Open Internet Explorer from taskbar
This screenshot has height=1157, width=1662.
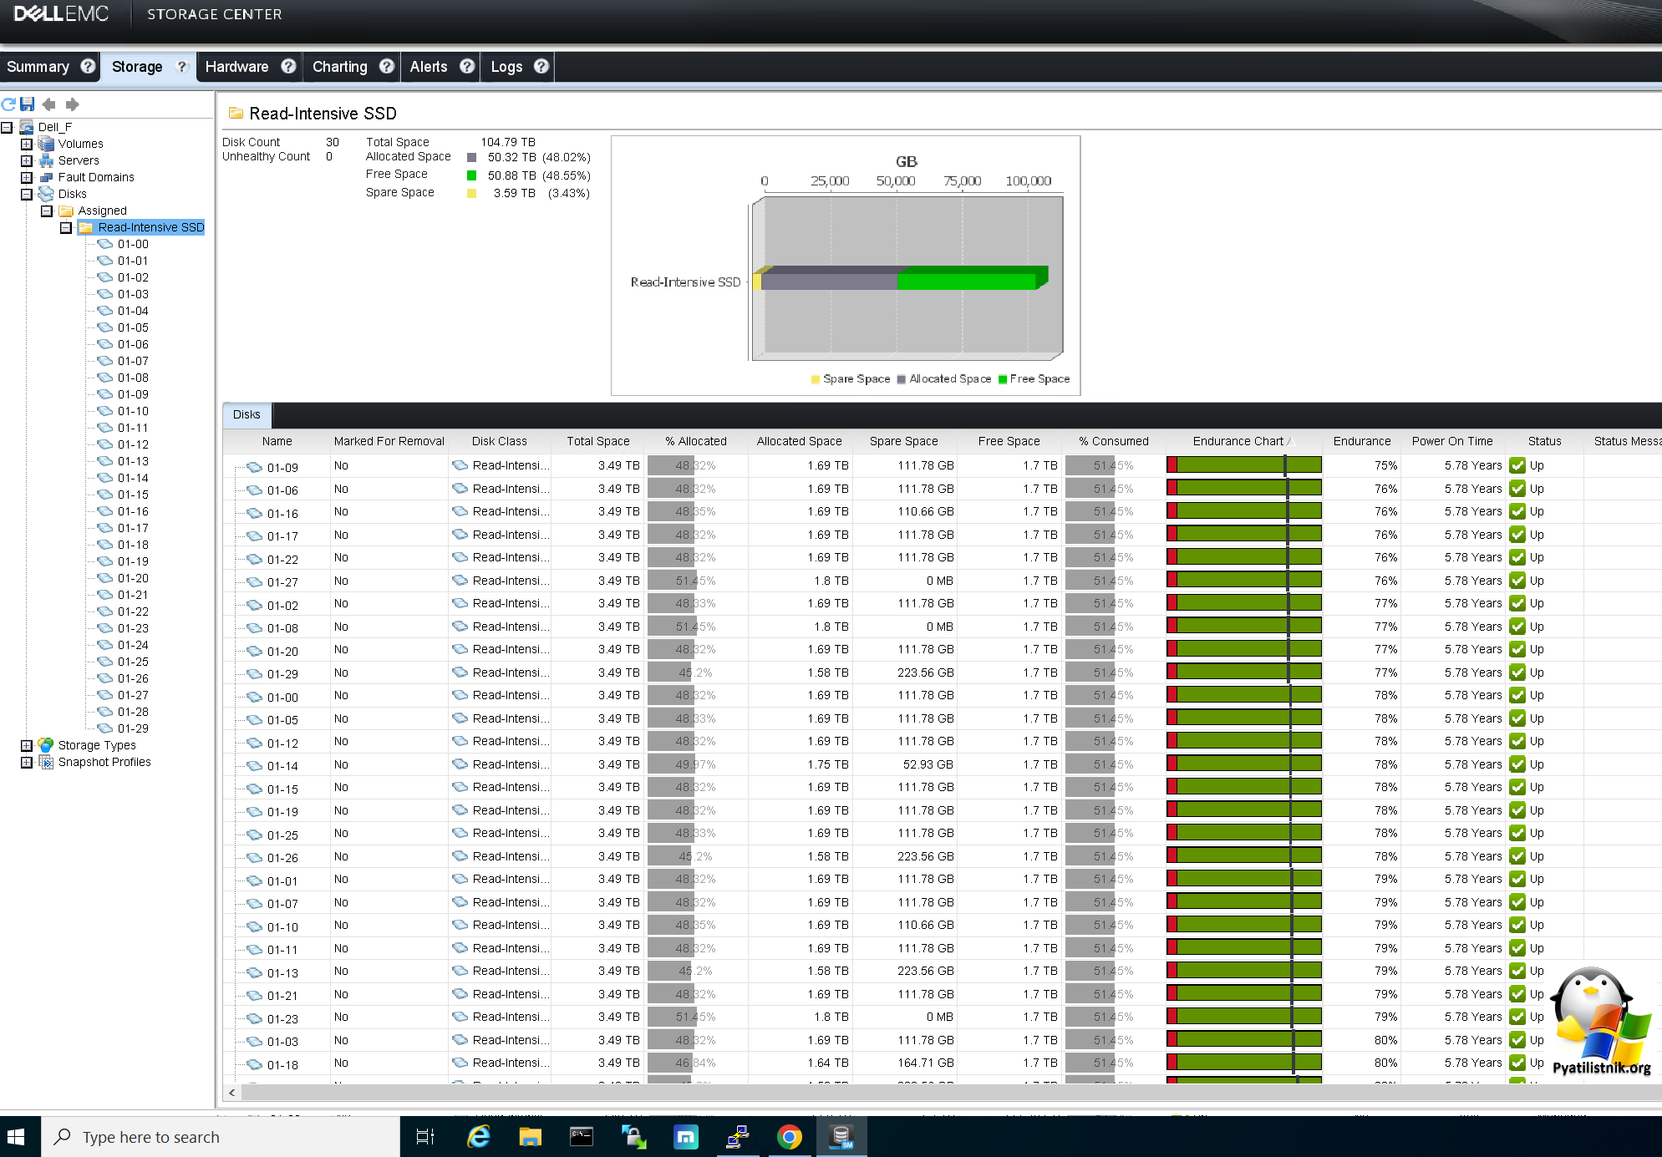pyautogui.click(x=479, y=1136)
